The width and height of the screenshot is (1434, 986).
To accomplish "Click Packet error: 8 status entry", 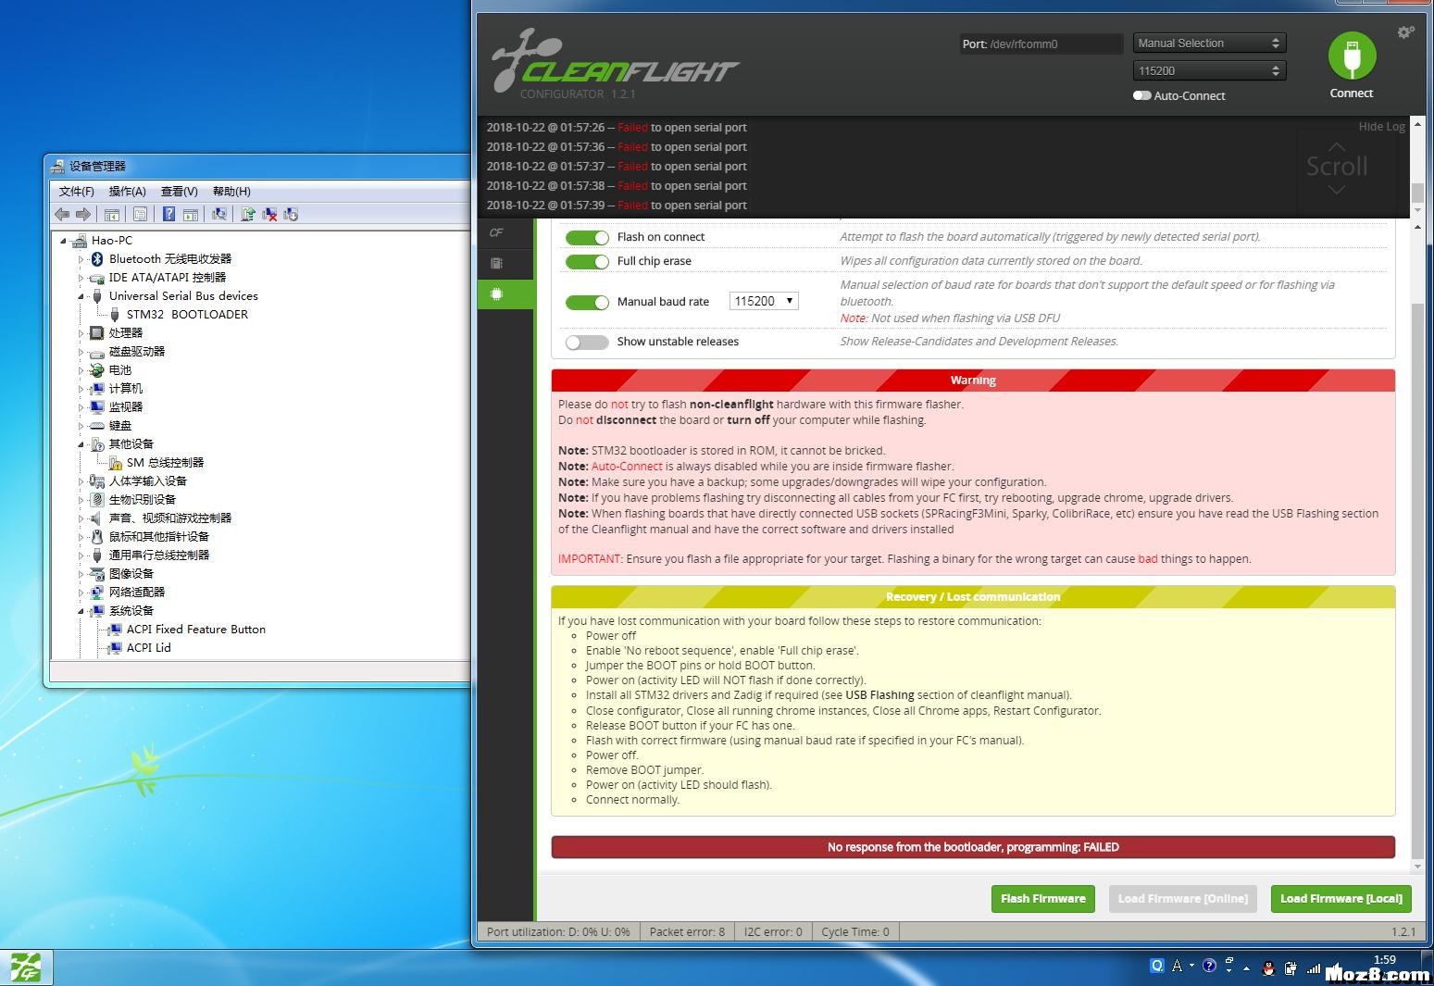I will (x=687, y=931).
